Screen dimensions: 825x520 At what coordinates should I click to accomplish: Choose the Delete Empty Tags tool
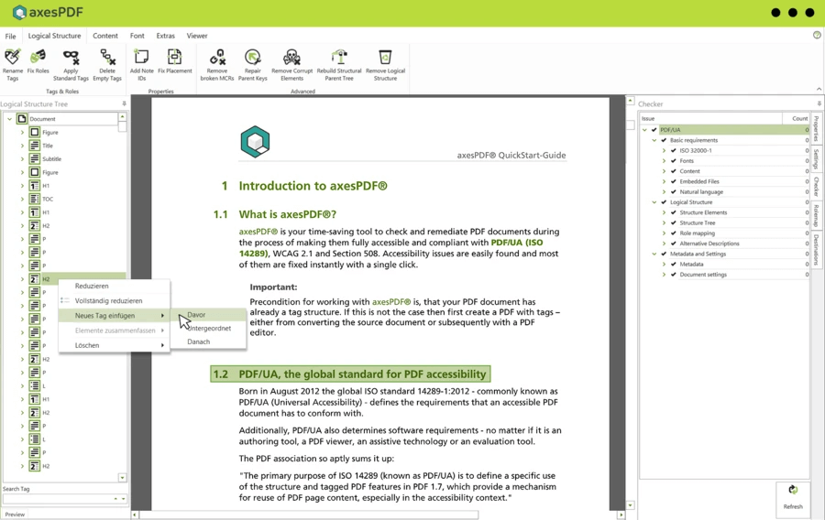tap(107, 65)
